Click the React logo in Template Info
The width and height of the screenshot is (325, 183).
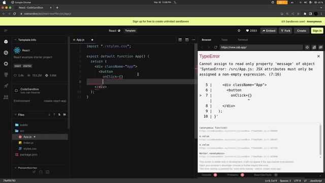click(x=17, y=50)
